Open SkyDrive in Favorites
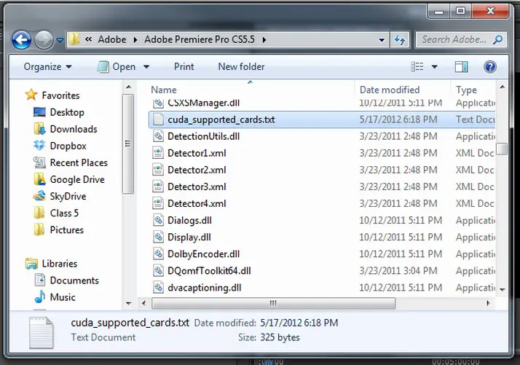 (68, 197)
